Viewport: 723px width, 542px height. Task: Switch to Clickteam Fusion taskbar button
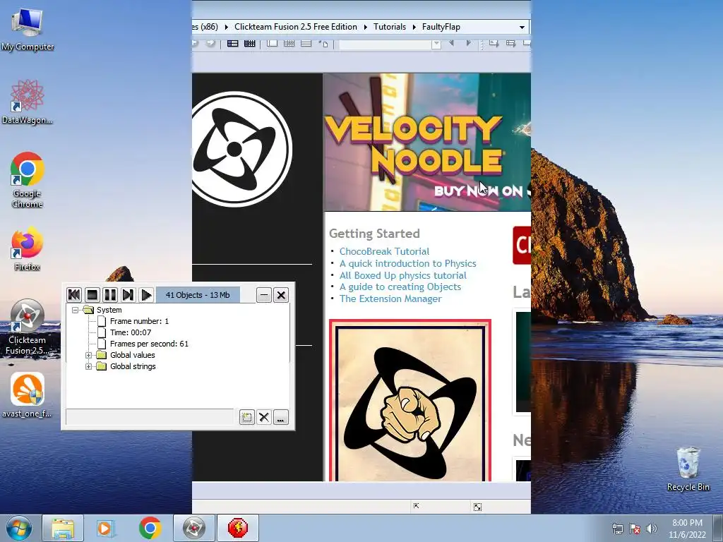tap(193, 528)
